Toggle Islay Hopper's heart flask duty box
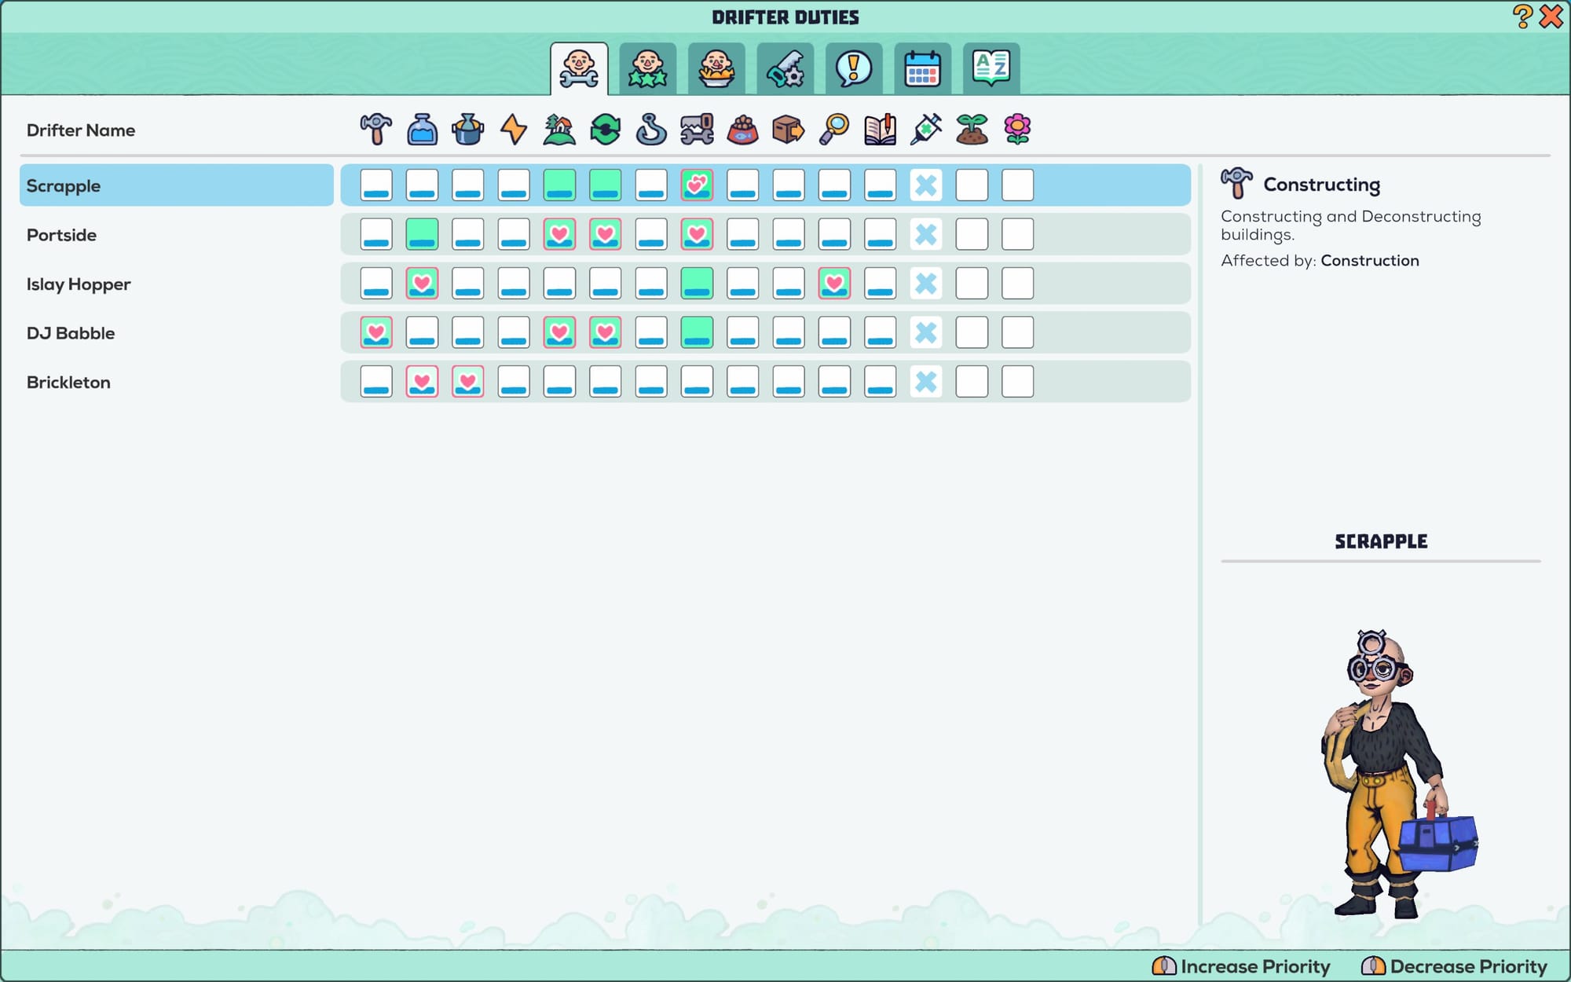The image size is (1571, 982). tap(422, 284)
